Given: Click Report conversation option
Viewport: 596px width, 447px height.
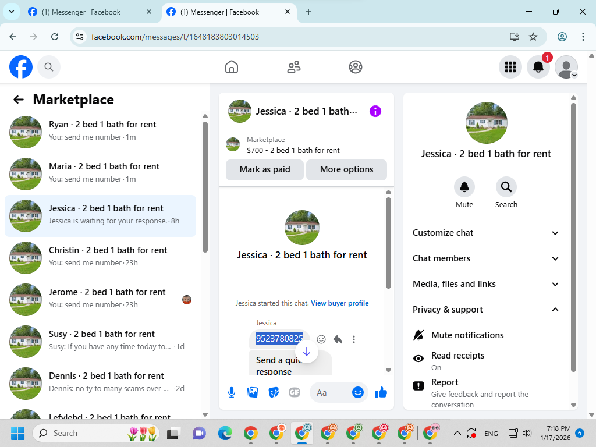Looking at the screenshot, I should (486, 393).
